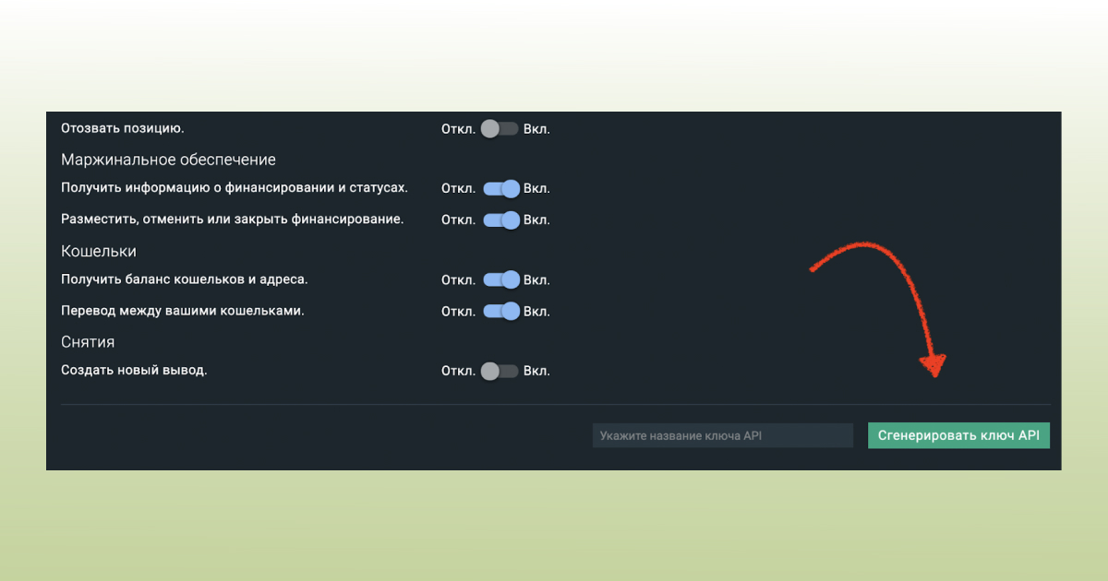1108x581 pixels.
Task: Click "Вкл." next to the funding placement toggle
Action: click(x=538, y=219)
